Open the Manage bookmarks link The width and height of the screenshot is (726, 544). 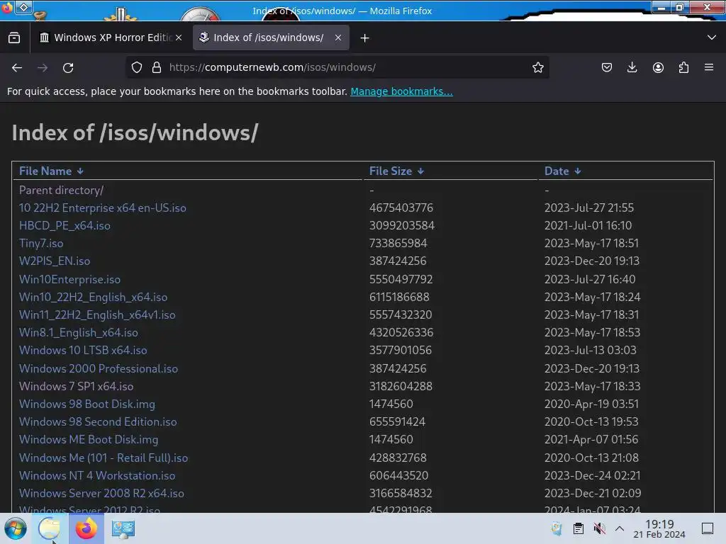pos(401,91)
